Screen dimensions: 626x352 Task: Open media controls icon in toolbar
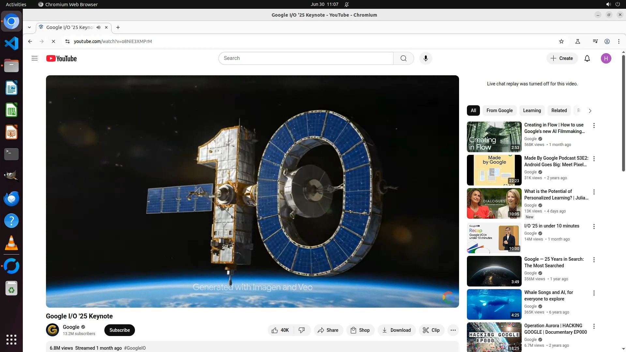(x=595, y=41)
